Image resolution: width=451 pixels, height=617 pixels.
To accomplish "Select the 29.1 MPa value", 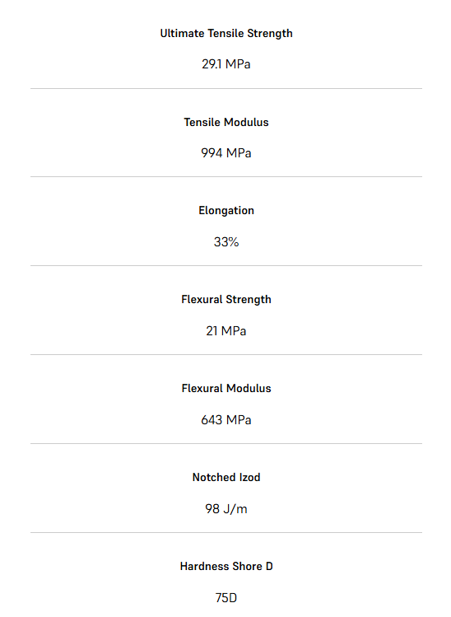I will pos(226,63).
